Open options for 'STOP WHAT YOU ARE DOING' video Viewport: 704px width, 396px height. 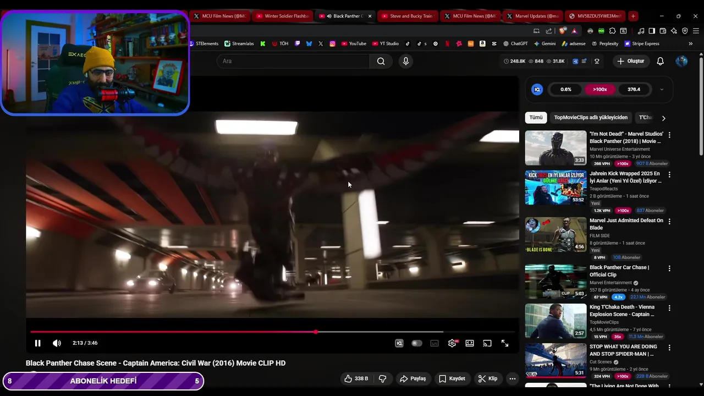tap(669, 348)
